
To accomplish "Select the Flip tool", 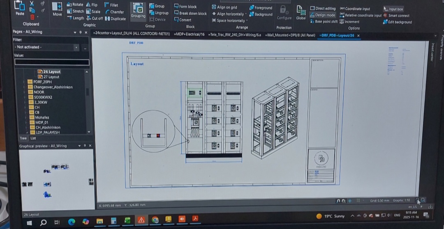I will [91, 5].
